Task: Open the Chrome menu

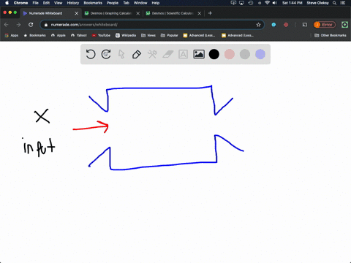Action: coord(20,3)
